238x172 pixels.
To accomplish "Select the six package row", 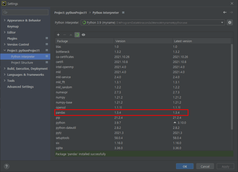I will [x=143, y=143].
